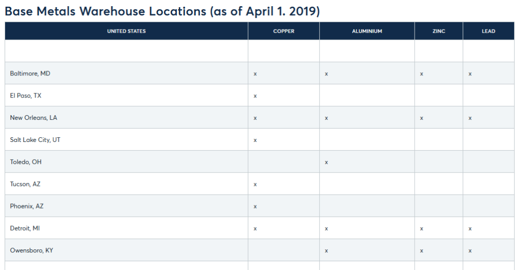Click the Aluminium column header
Viewport: 528px width, 270px height.
[x=367, y=31]
